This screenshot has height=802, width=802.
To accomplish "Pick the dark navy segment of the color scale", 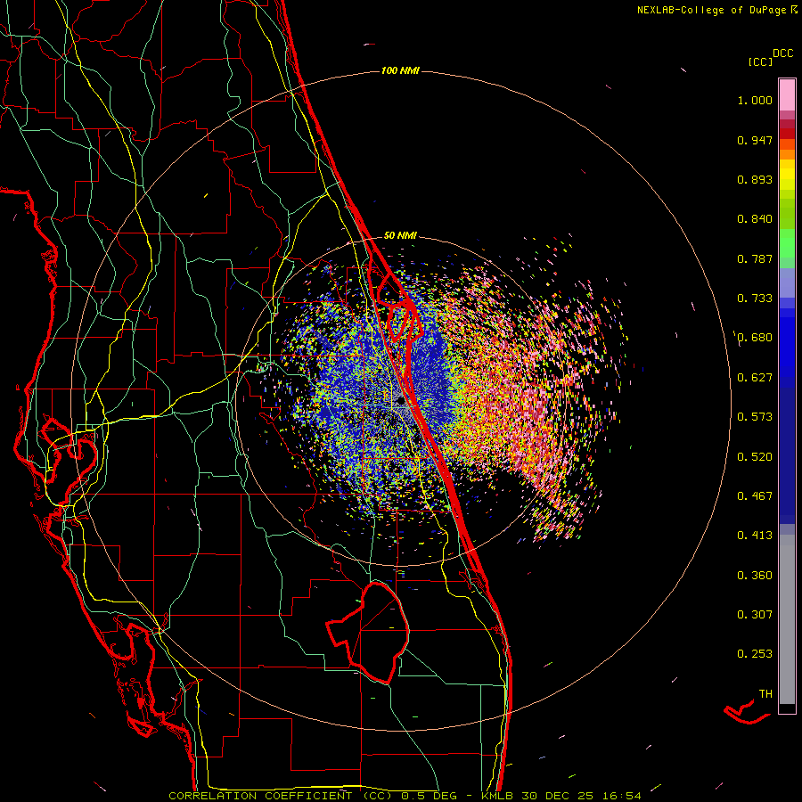I will tap(787, 451).
